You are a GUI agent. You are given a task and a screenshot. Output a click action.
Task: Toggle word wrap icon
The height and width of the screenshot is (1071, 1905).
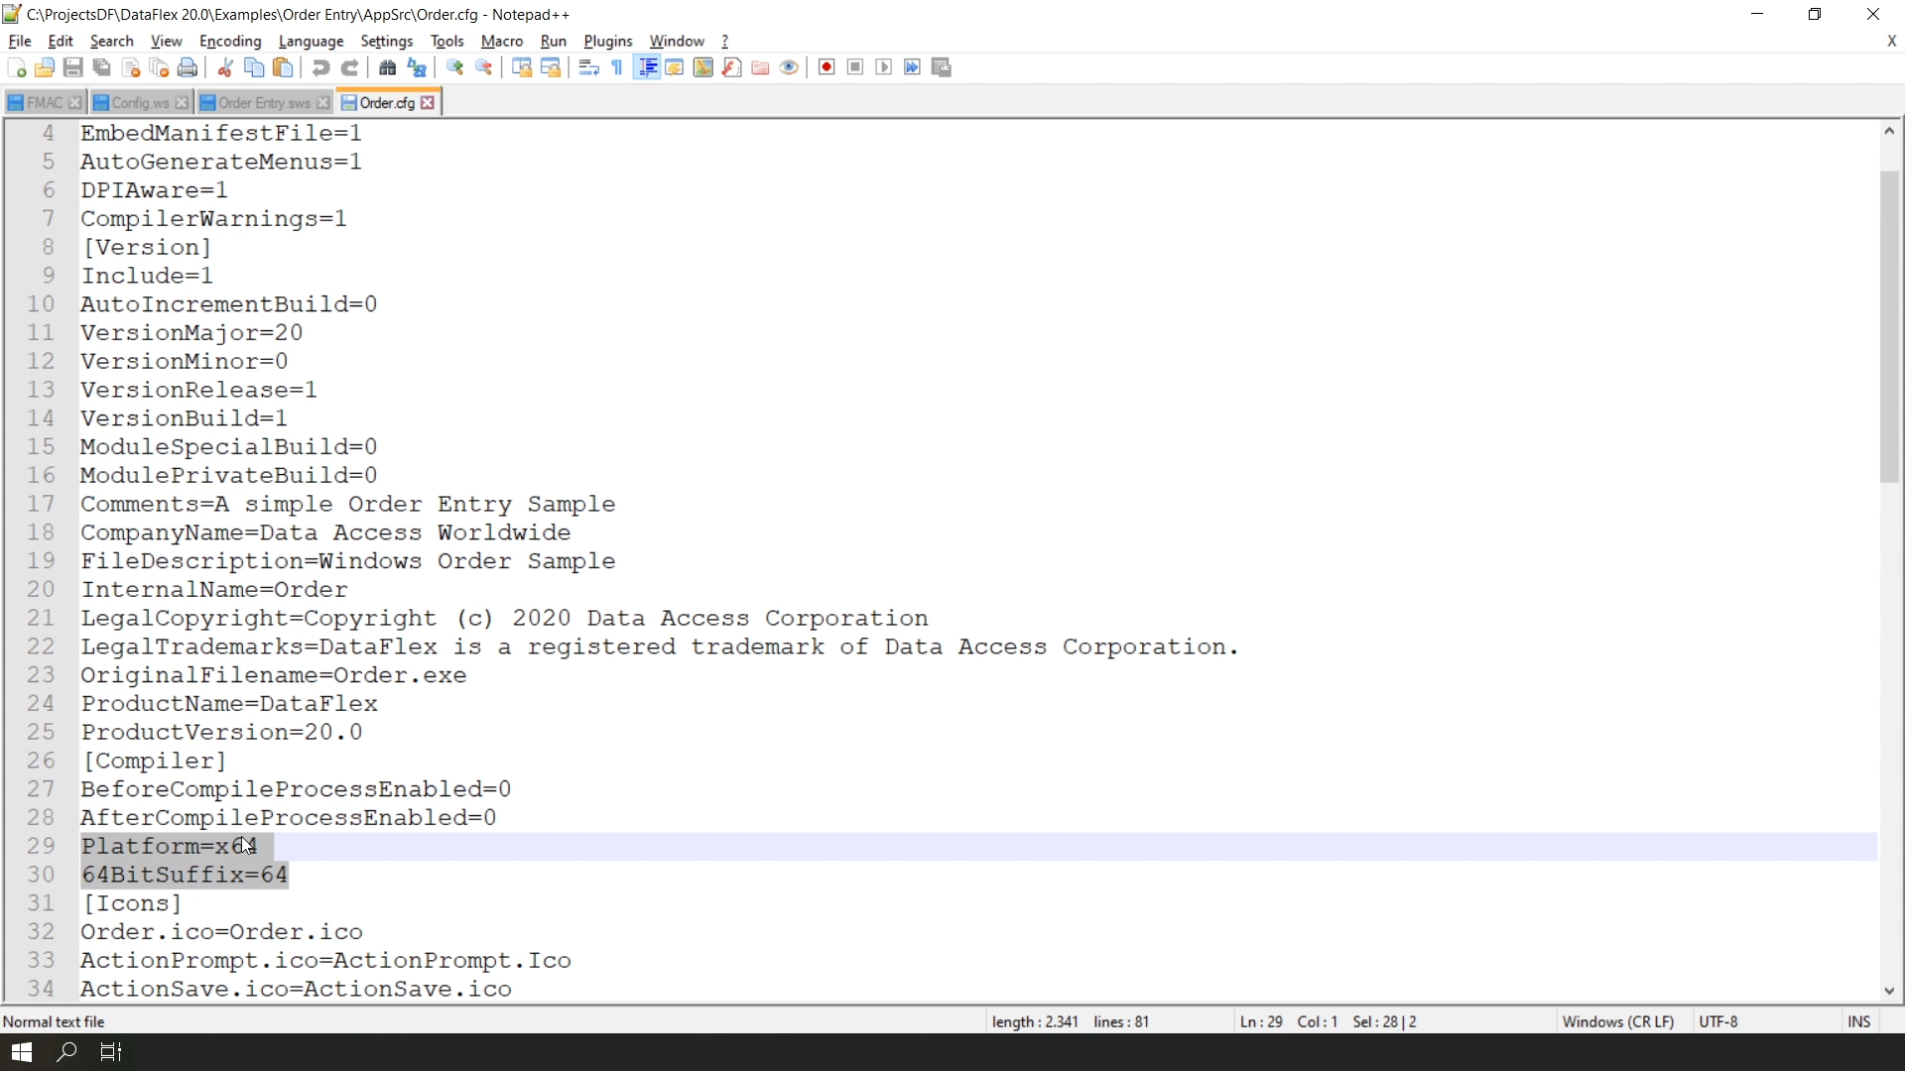[588, 67]
